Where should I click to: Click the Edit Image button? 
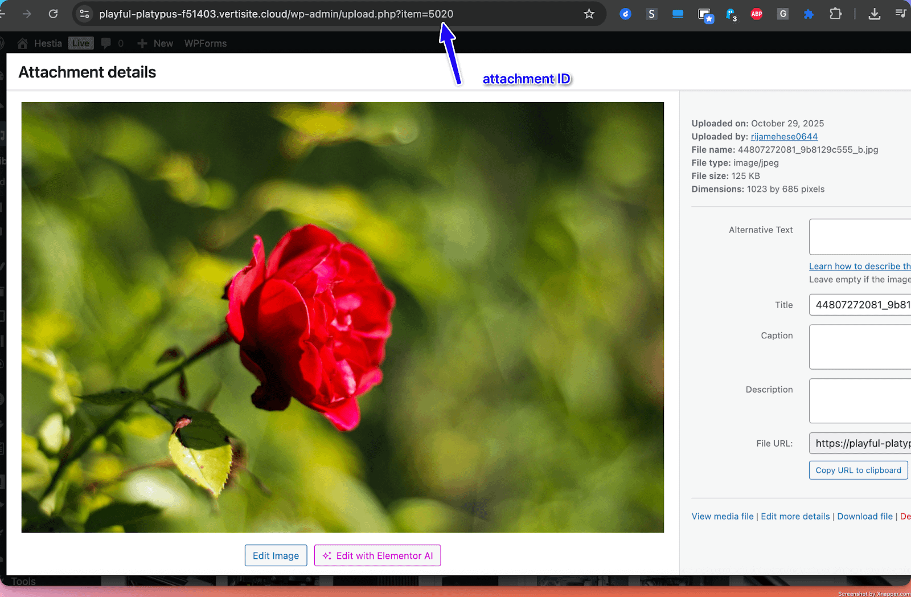pos(276,555)
